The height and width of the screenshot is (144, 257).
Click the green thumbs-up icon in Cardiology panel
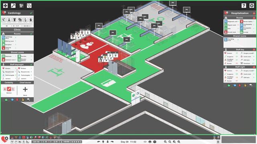[x=6, y=100]
